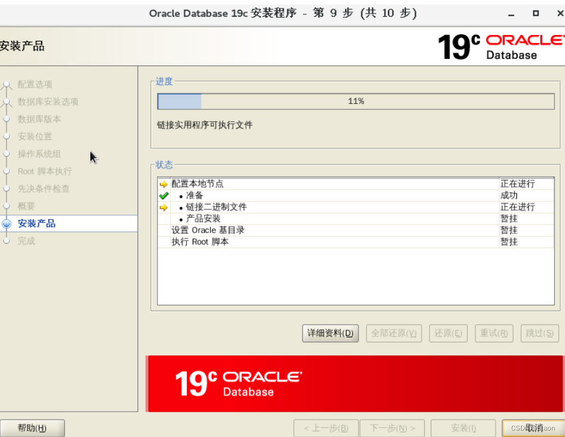Click the green checkmark icon beside 准备

(x=163, y=196)
